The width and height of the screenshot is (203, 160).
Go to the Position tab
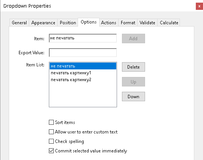point(68,23)
